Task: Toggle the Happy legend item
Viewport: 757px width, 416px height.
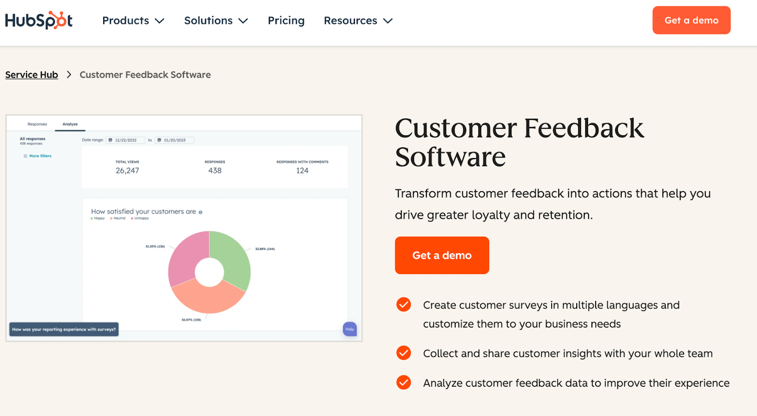Action: tap(98, 218)
